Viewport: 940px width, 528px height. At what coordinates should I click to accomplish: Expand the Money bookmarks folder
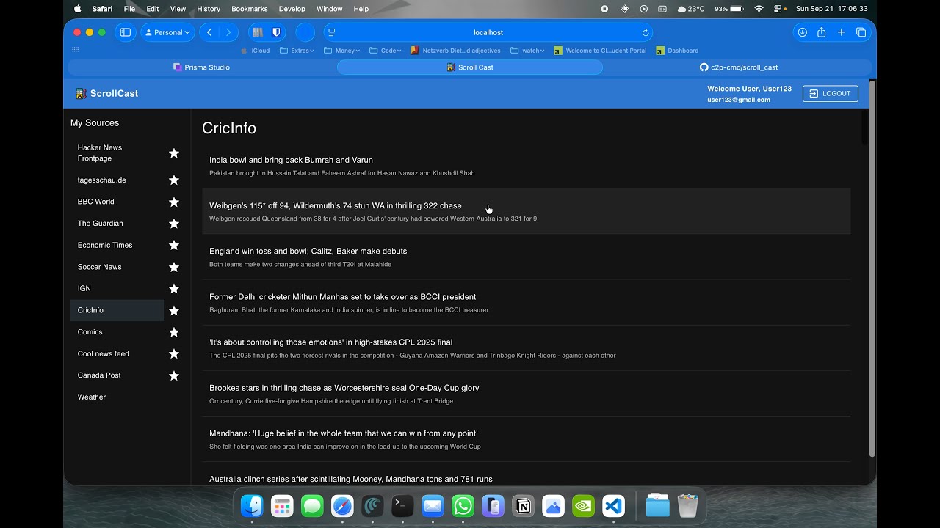coord(342,50)
